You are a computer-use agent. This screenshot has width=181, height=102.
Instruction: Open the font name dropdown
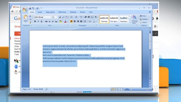[51, 17]
